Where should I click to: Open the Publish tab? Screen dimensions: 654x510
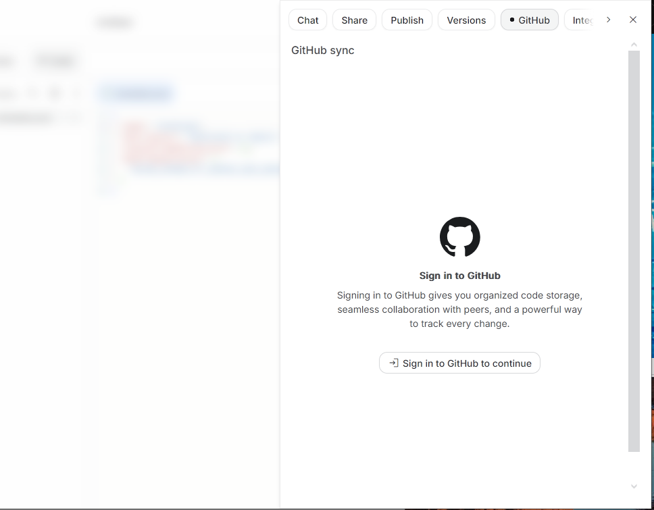point(407,20)
